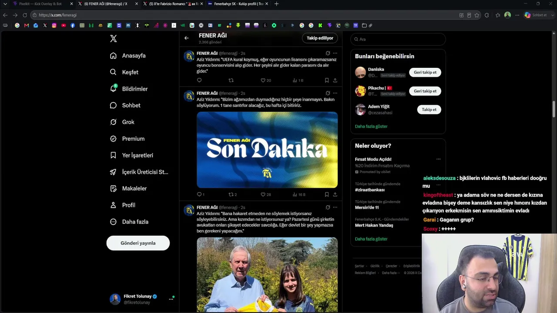Ask Grok about the Bizim ağzımızdan tweet

pyautogui.click(x=328, y=93)
